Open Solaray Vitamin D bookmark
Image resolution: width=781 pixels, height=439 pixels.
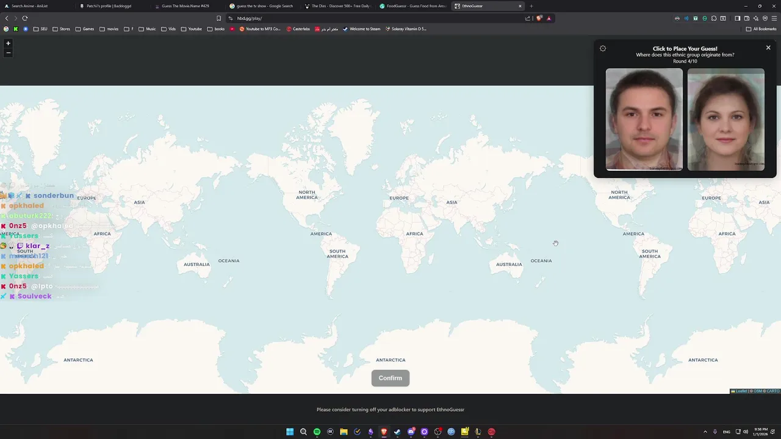pos(406,29)
